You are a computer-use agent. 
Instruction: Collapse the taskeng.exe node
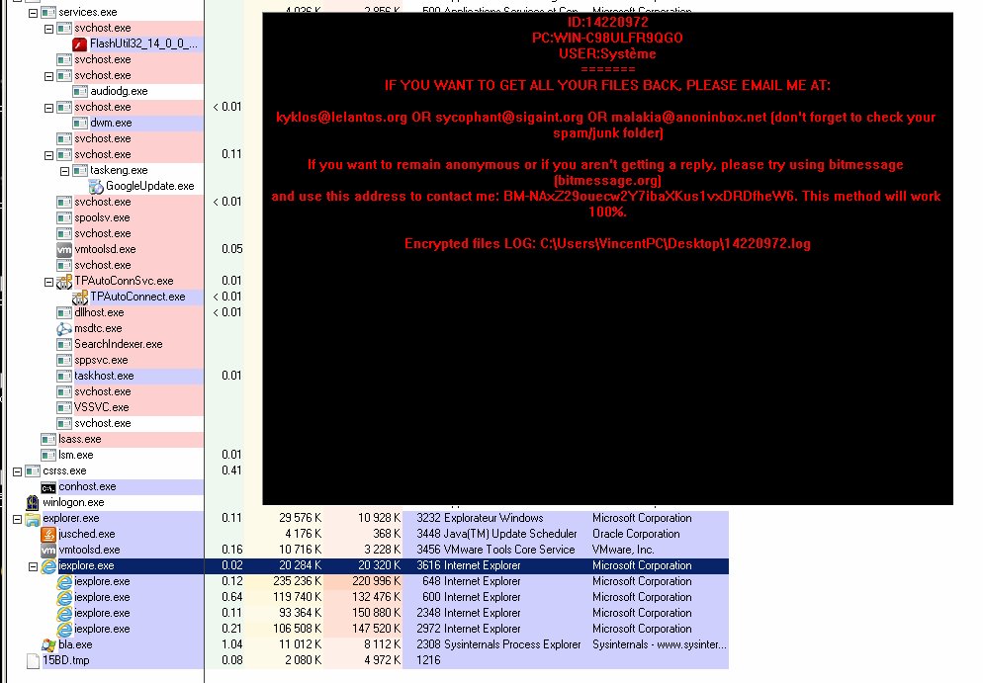[x=64, y=171]
